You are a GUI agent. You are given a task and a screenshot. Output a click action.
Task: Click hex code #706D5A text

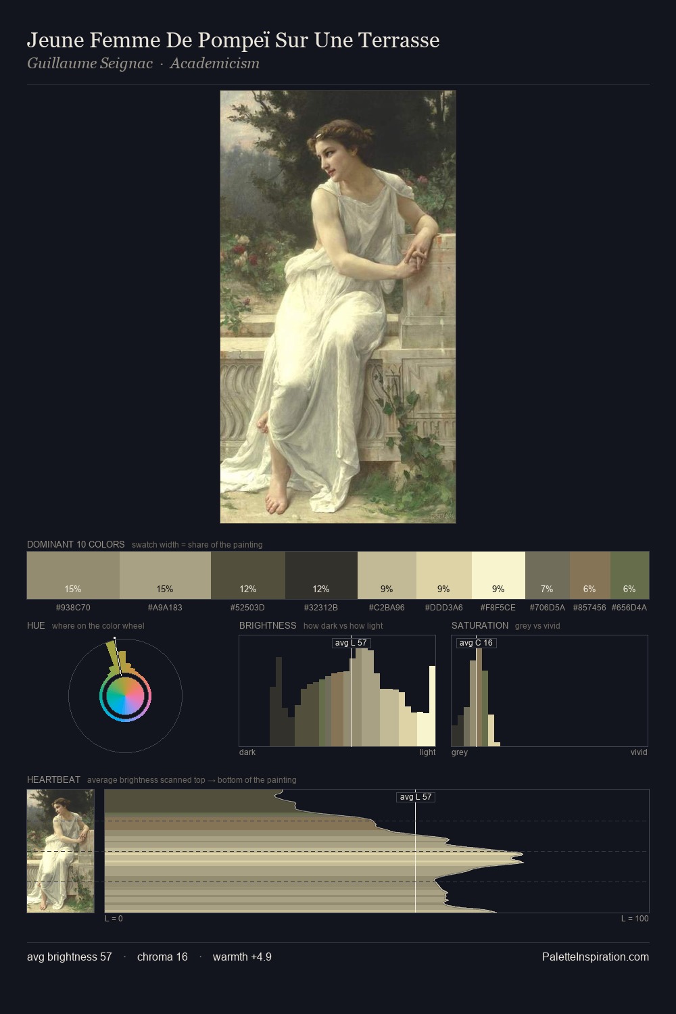(548, 608)
